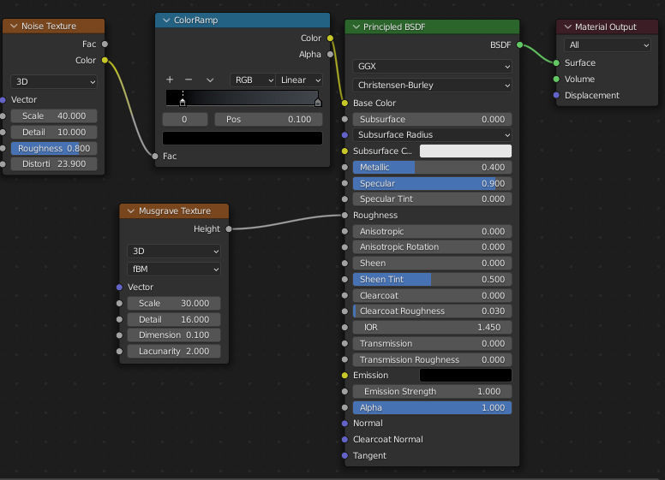Adjust the Clearcoat 0.000 slider

pyautogui.click(x=432, y=296)
